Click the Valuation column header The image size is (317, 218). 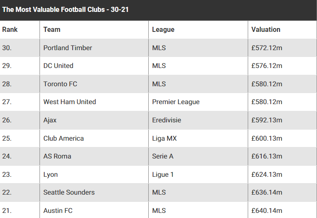[x=266, y=29]
